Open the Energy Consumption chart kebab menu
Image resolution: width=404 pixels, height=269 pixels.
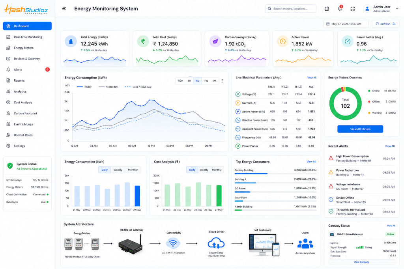pos(223,81)
